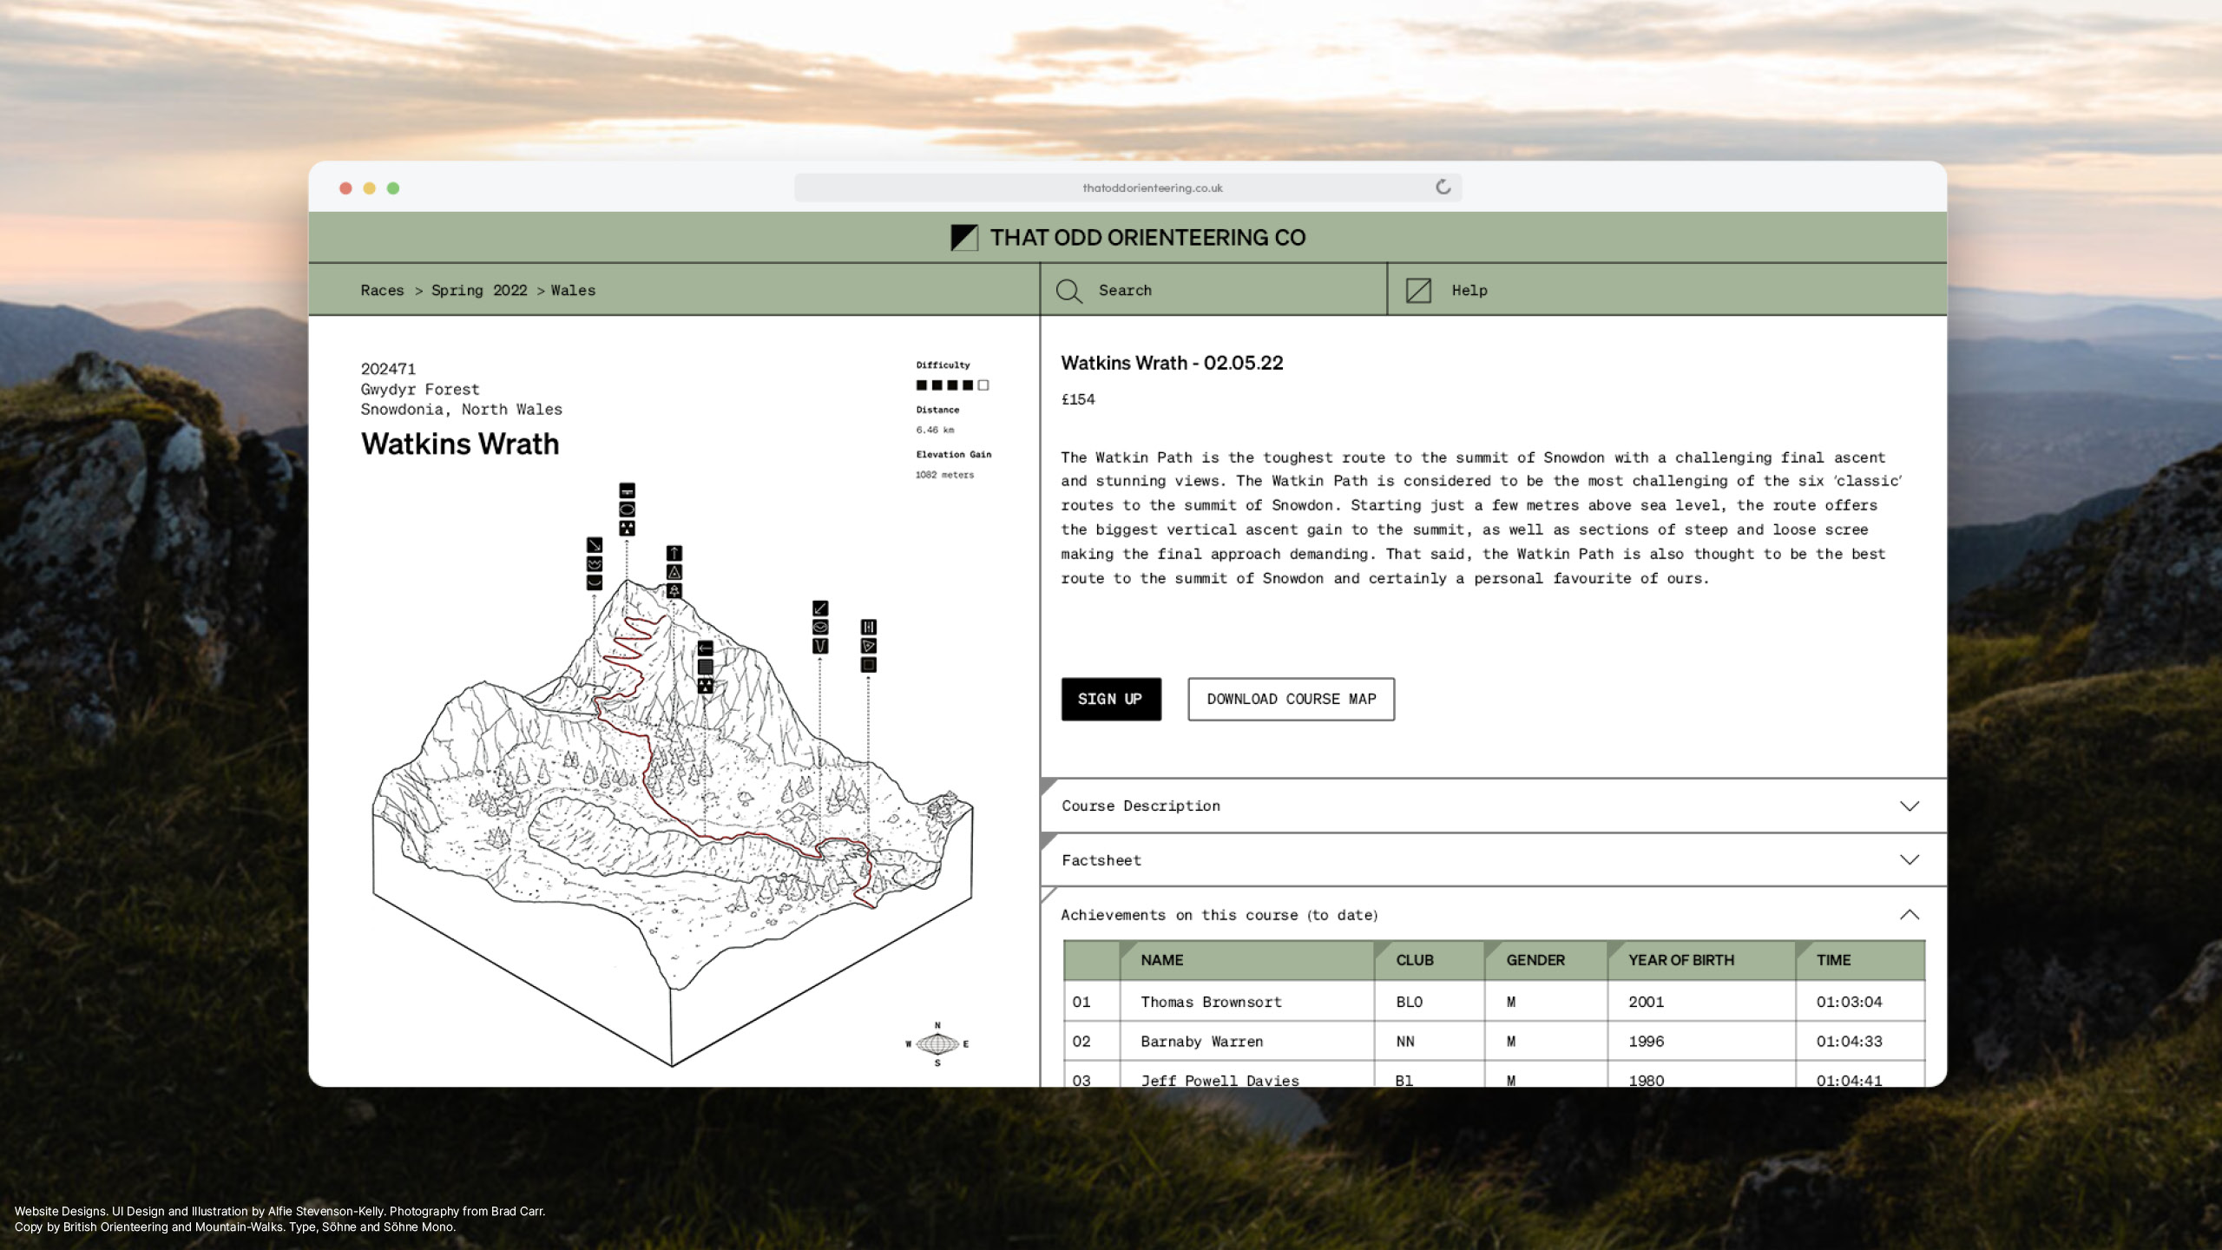Click the down-right diagonal arrow marker icon
The image size is (2222, 1250).
[x=595, y=545]
